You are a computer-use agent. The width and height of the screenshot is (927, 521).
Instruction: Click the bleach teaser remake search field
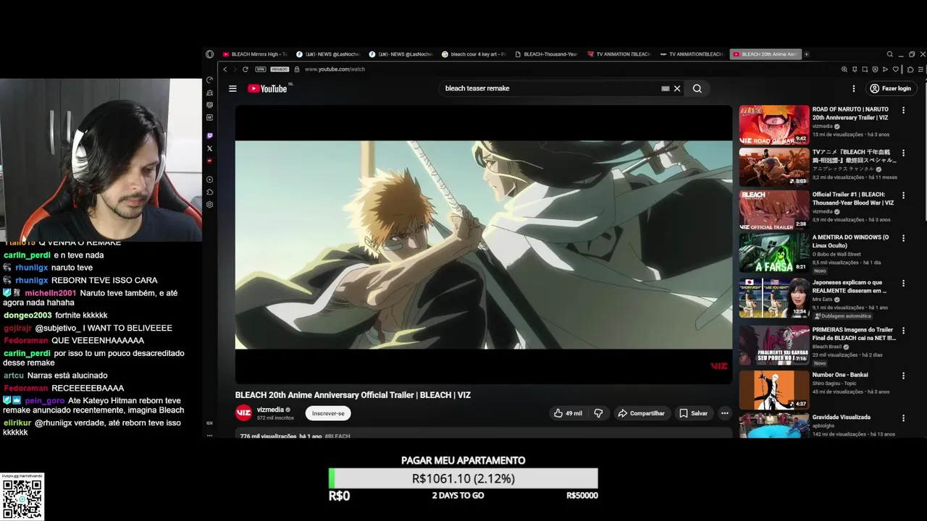click(x=549, y=88)
